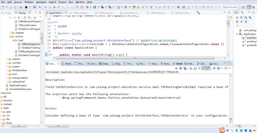The height and width of the screenshot is (133, 257).
Task: Open the Window menu
Action: coord(80,2)
